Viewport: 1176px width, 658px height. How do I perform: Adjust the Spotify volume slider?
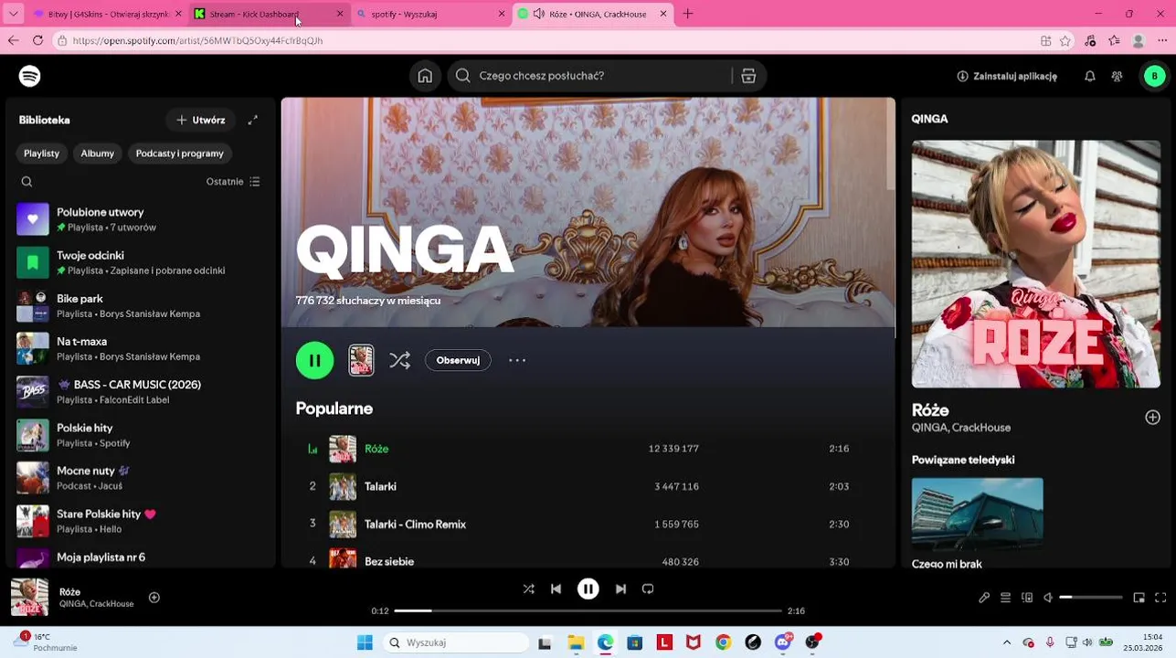[1091, 598]
